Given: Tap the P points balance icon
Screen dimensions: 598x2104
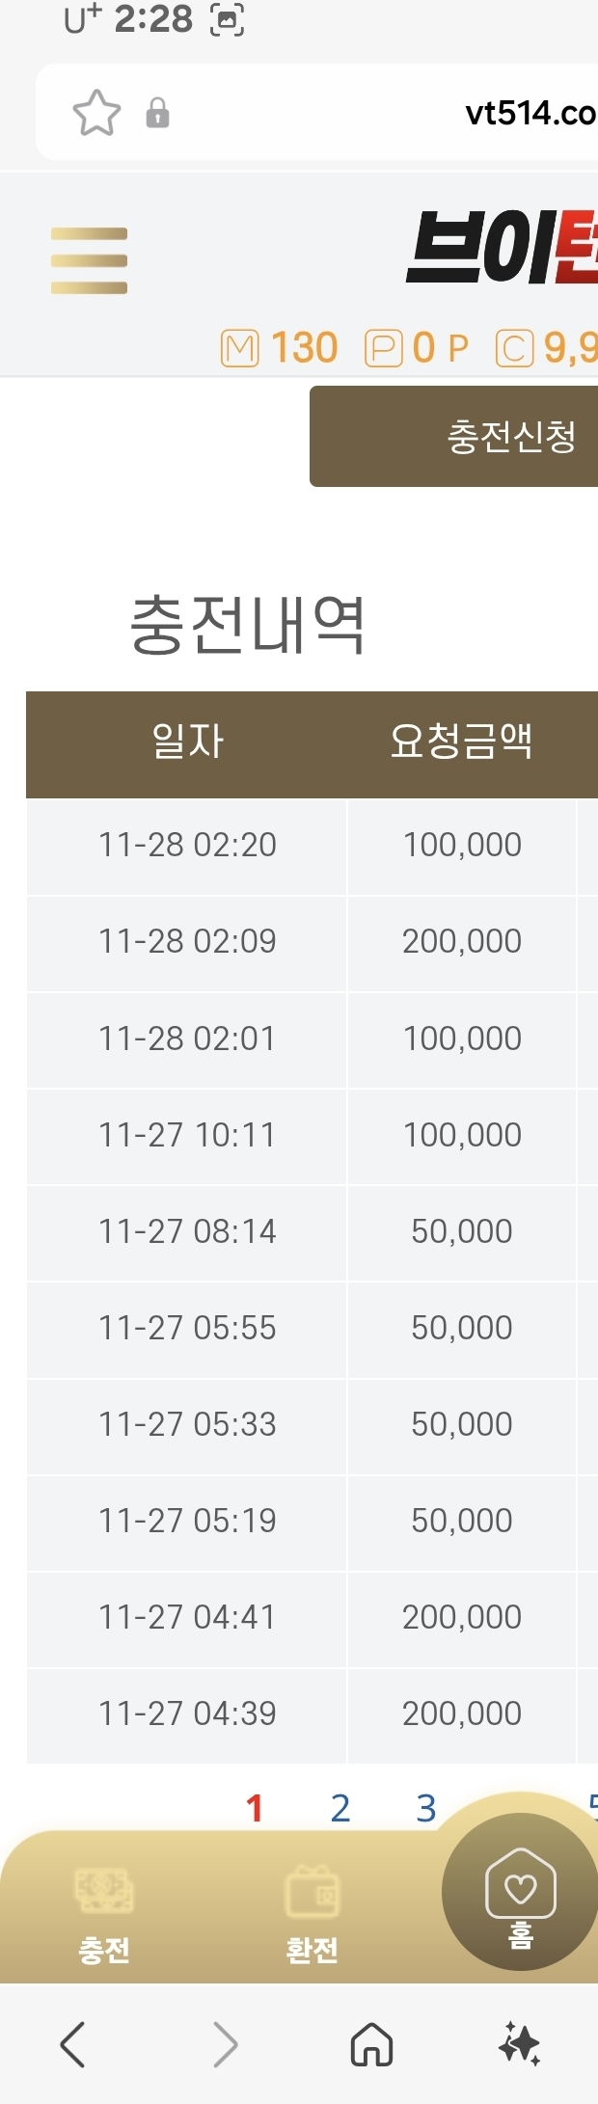Looking at the screenshot, I should pos(383,348).
